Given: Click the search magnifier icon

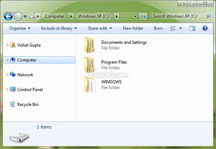Looking at the screenshot, I should coord(208,16).
